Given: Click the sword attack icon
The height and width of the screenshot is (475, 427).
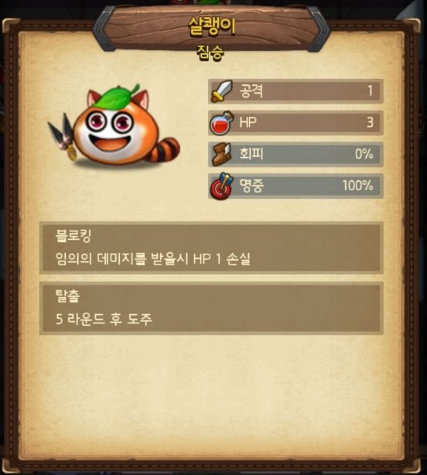Looking at the screenshot, I should click(x=222, y=91).
